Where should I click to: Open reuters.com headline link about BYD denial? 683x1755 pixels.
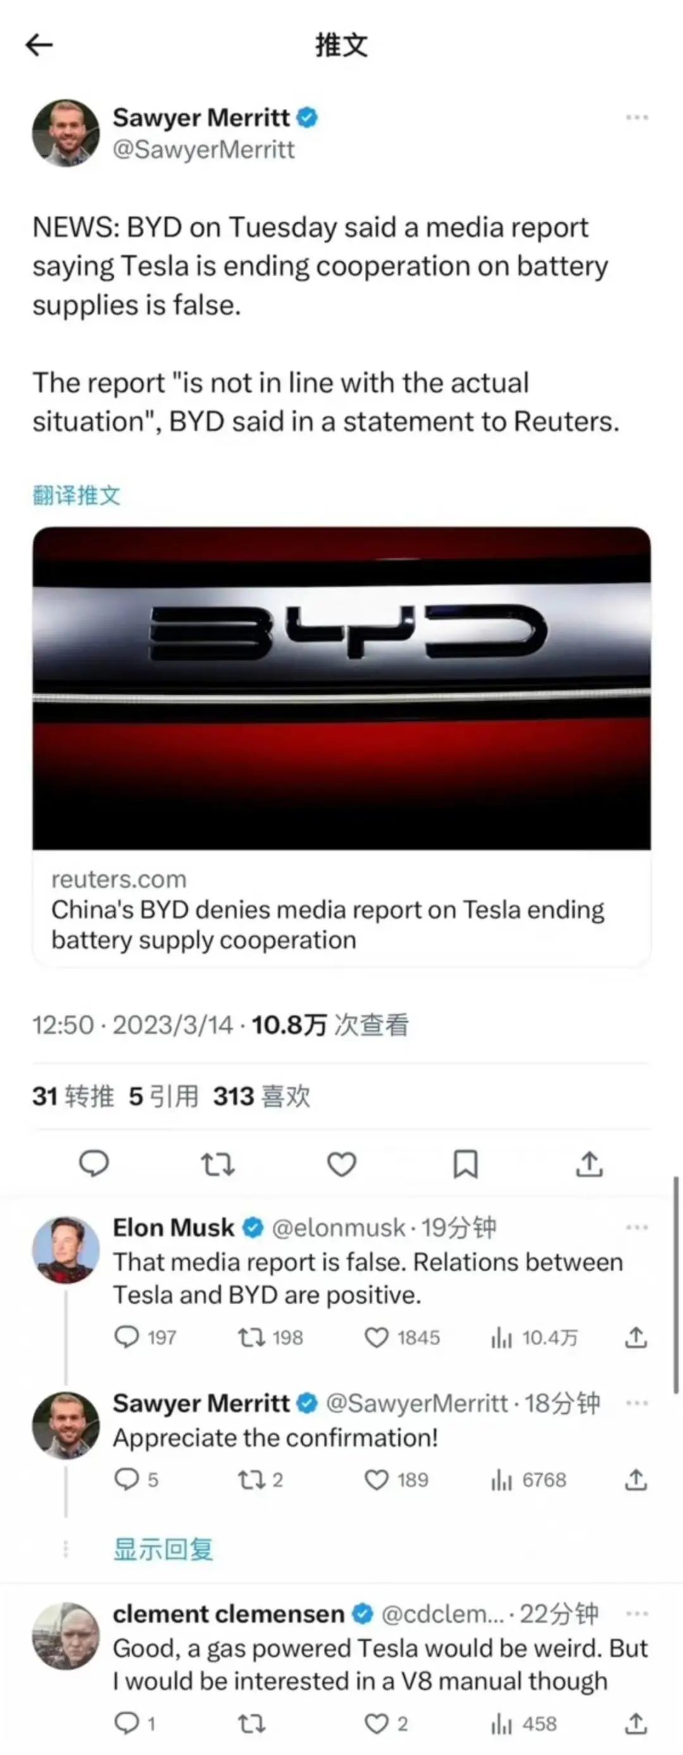[x=328, y=925]
